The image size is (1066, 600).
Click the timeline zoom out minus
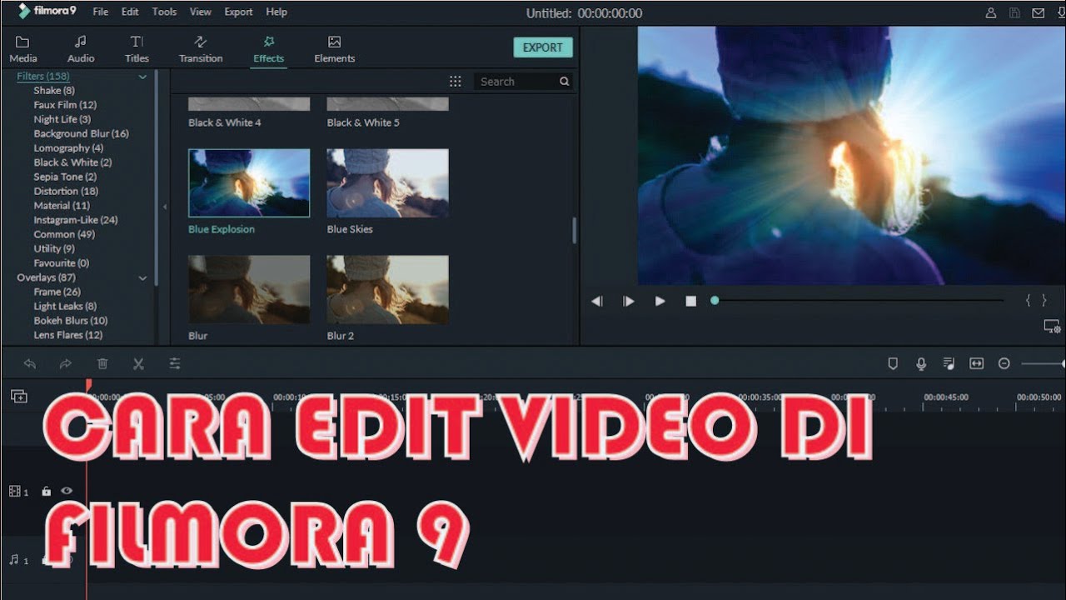tap(1004, 363)
